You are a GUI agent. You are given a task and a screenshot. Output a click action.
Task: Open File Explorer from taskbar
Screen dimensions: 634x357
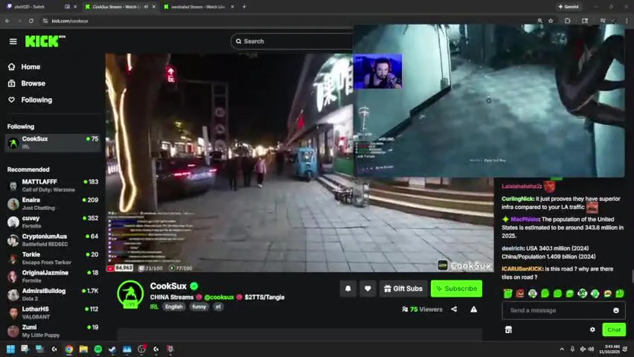83,349
